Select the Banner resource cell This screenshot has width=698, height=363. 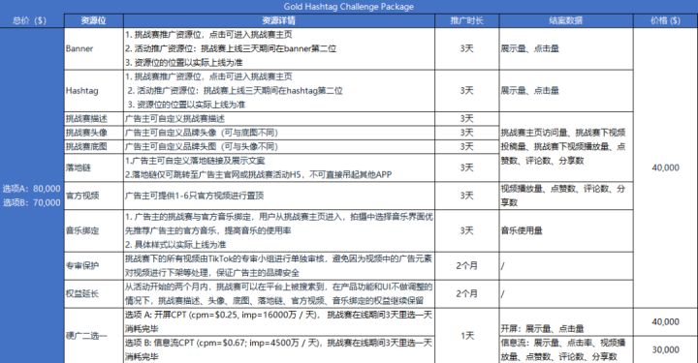[94, 48]
